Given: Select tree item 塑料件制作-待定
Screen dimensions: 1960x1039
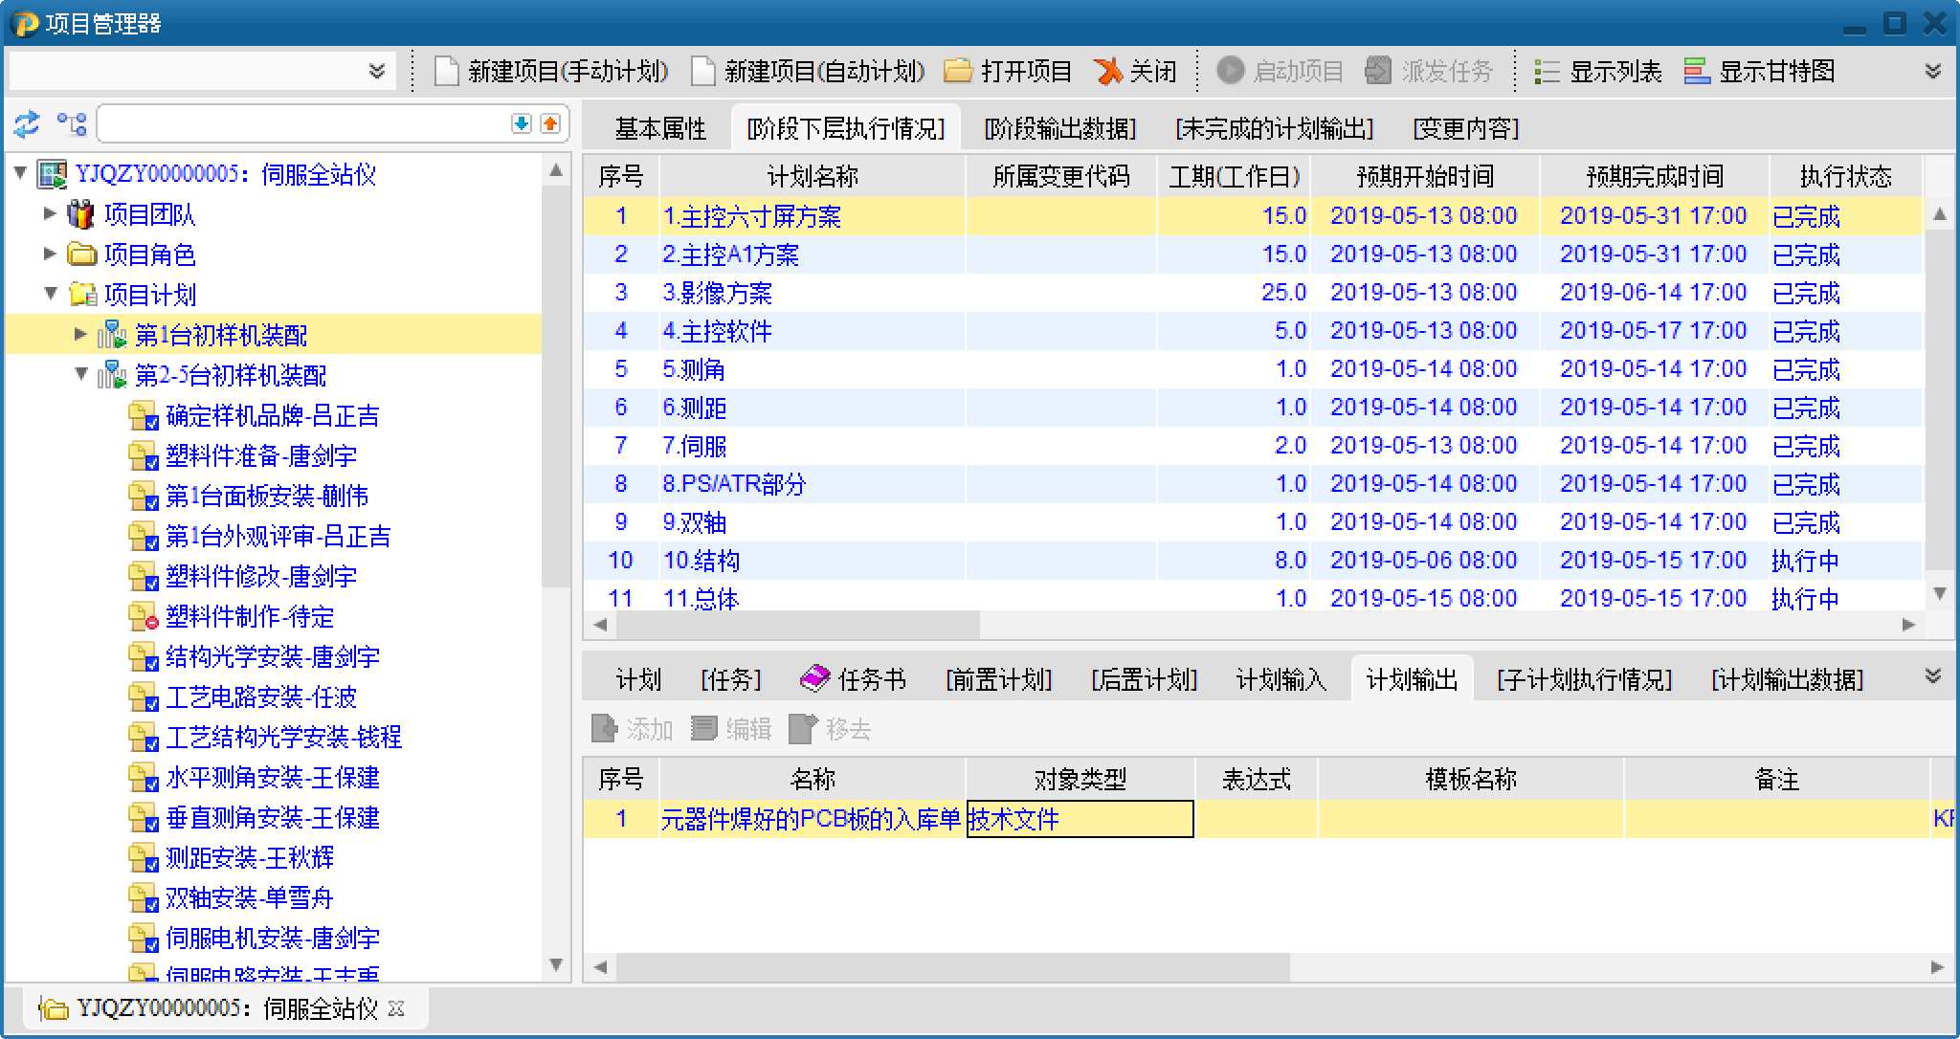Looking at the screenshot, I should 249,616.
